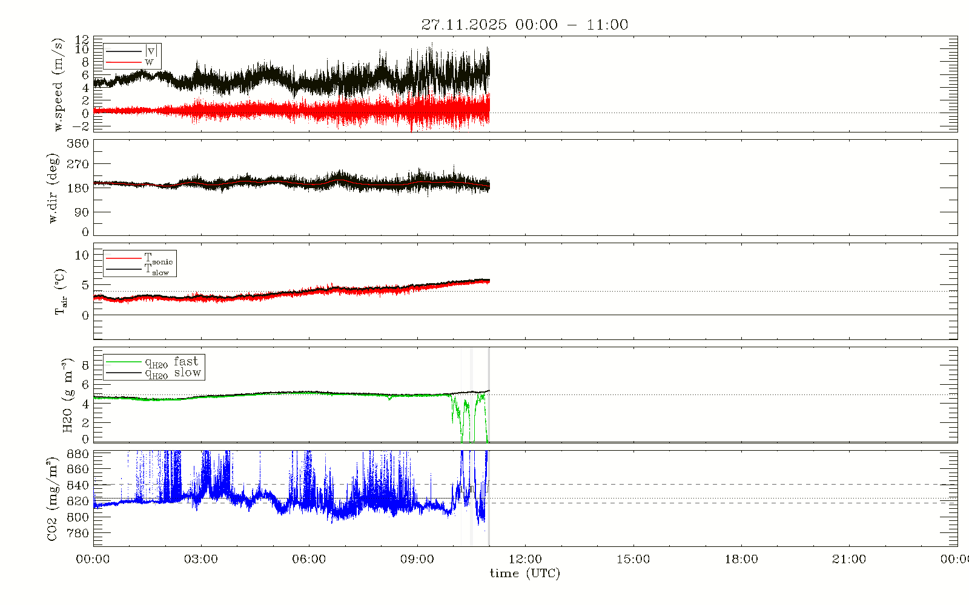The height and width of the screenshot is (605, 969).
Task: Click the 03:00 time tick label
Action: point(201,559)
